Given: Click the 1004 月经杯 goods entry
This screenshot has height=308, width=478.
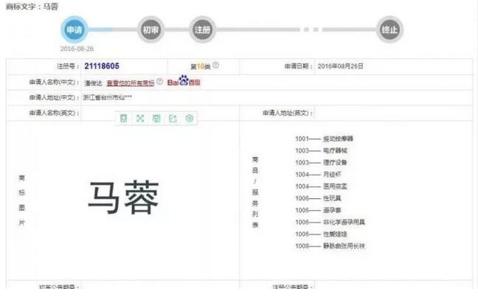Looking at the screenshot, I should coord(318,174).
